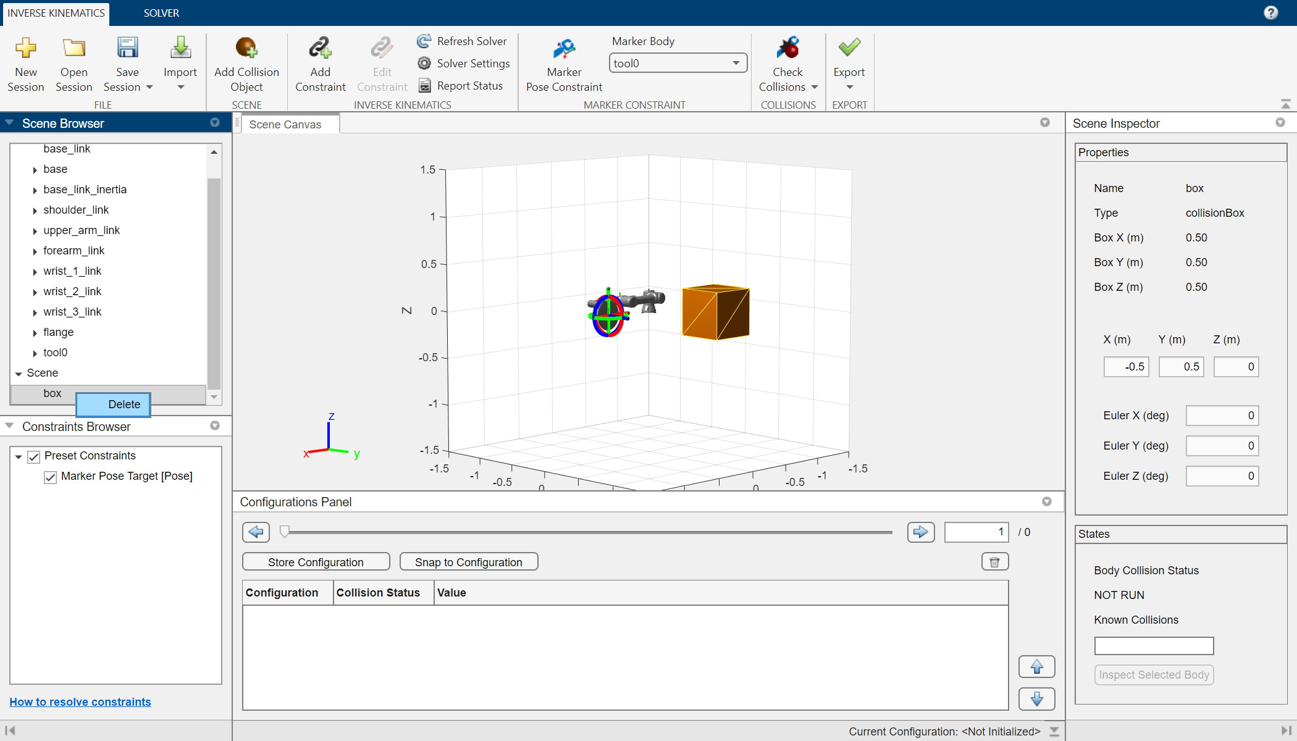Image resolution: width=1297 pixels, height=741 pixels.
Task: Uncheck the Preset Constraints checkbox
Action: tap(34, 456)
